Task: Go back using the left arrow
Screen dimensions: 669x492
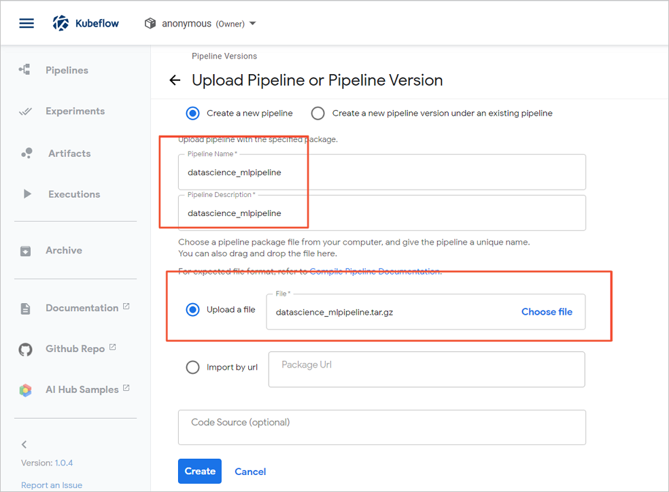Action: click(175, 80)
